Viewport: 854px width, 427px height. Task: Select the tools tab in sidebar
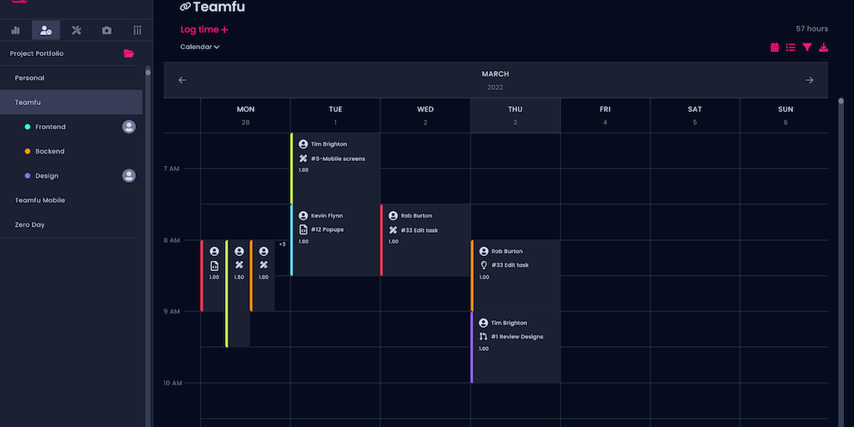[76, 31]
